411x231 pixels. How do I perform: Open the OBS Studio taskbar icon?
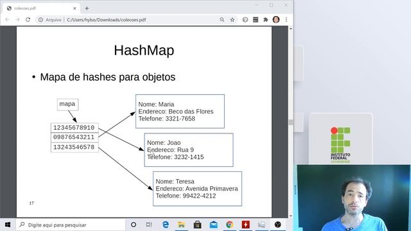[x=278, y=225]
